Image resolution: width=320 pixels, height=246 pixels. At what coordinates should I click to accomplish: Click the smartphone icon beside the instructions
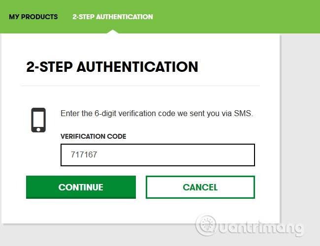click(x=38, y=120)
